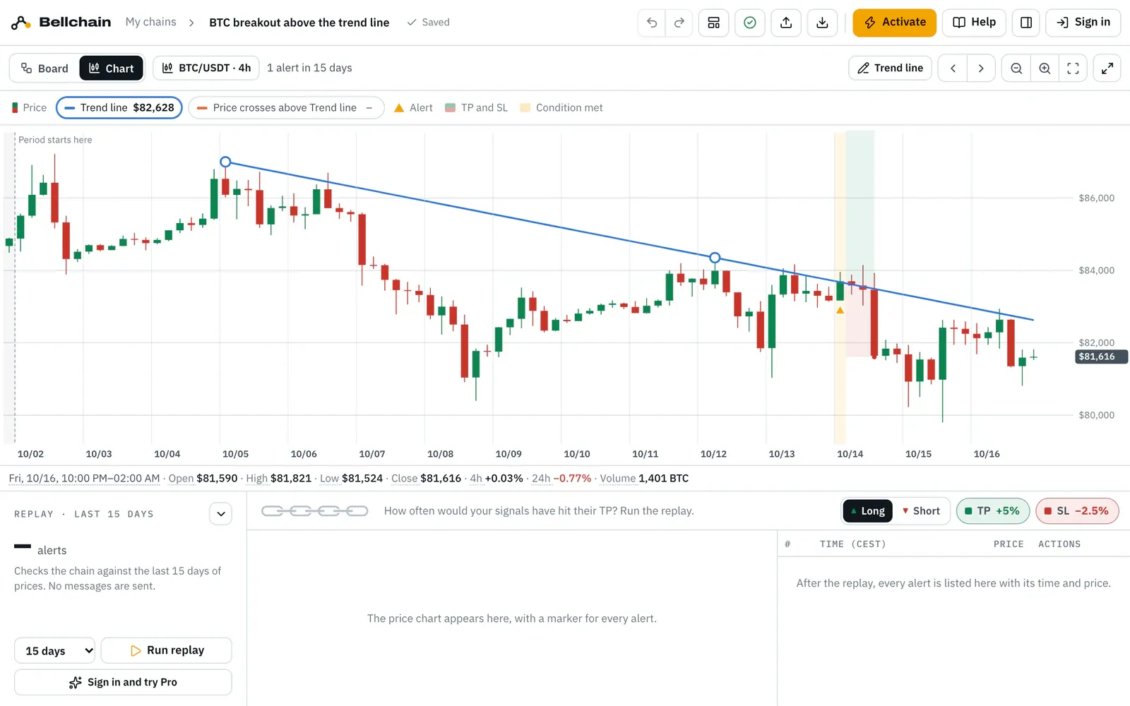Click the Activate button
Viewport: 1130px width, 706px height.
tap(894, 23)
